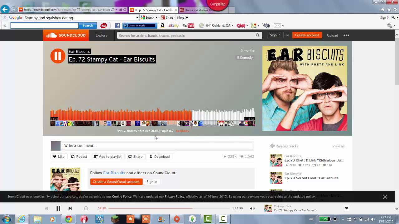This screenshot has width=399, height=224.
Task: Click the Repost button
Action: 79,156
